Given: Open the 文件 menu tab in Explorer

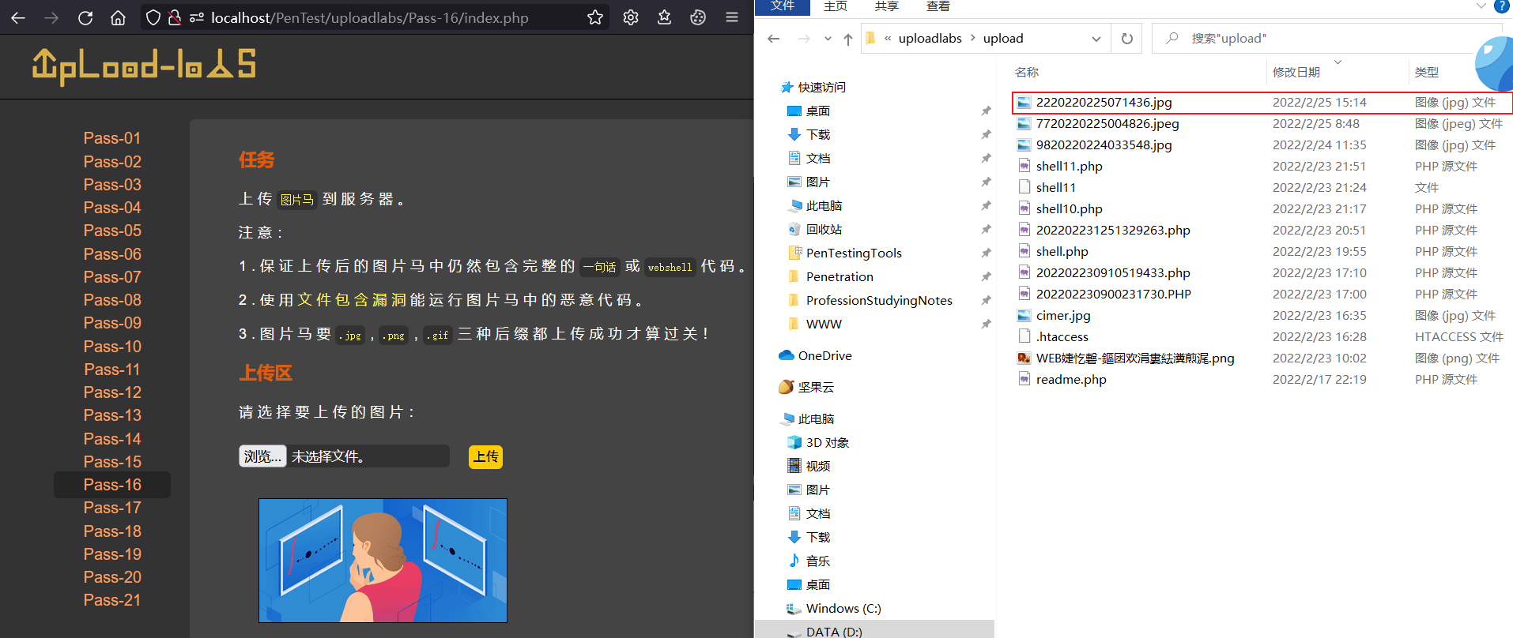Looking at the screenshot, I should pos(783,6).
